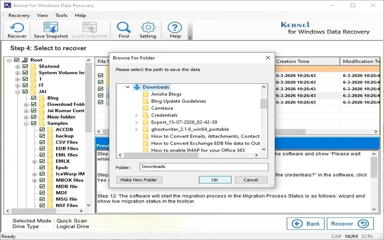Select the Root drive icon in tree
384x240 pixels.
click(25, 60)
